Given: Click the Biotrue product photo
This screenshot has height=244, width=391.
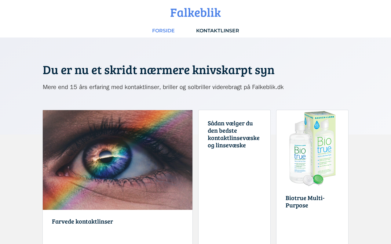Looking at the screenshot, I should pos(312,148).
